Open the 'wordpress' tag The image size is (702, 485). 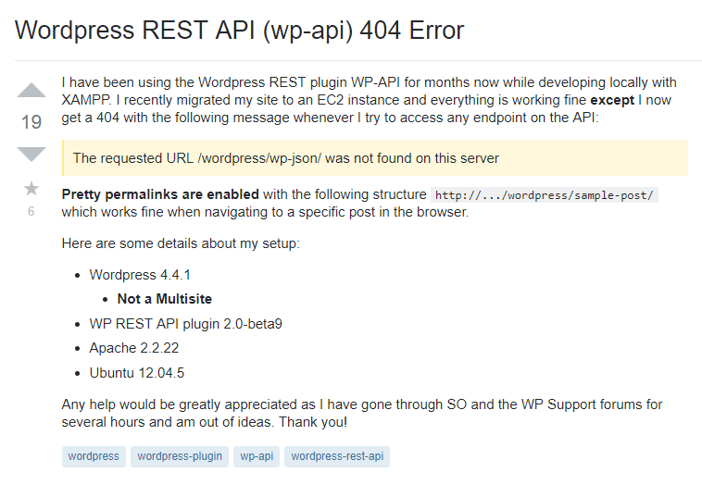(x=94, y=456)
